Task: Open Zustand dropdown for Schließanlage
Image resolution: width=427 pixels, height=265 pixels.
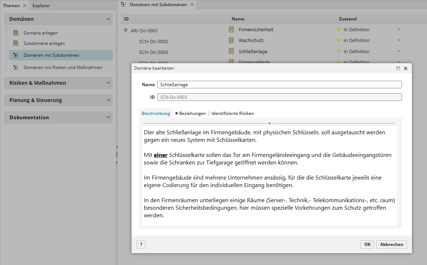Action: [399, 51]
